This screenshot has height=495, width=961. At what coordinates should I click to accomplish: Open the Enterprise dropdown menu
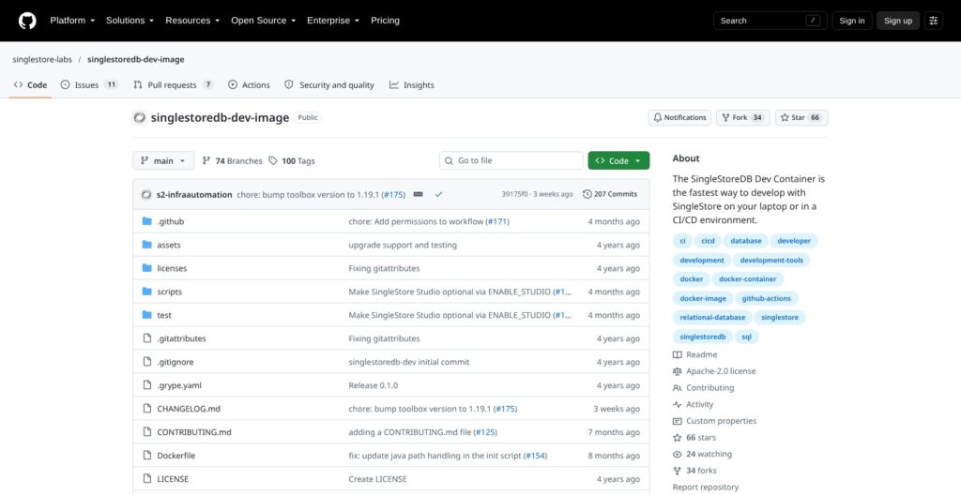point(333,21)
